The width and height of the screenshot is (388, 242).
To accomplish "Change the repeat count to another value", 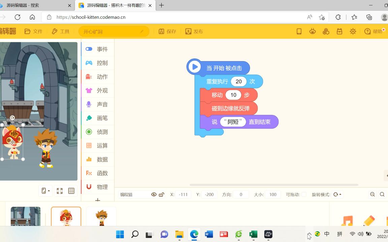I will [x=238, y=81].
